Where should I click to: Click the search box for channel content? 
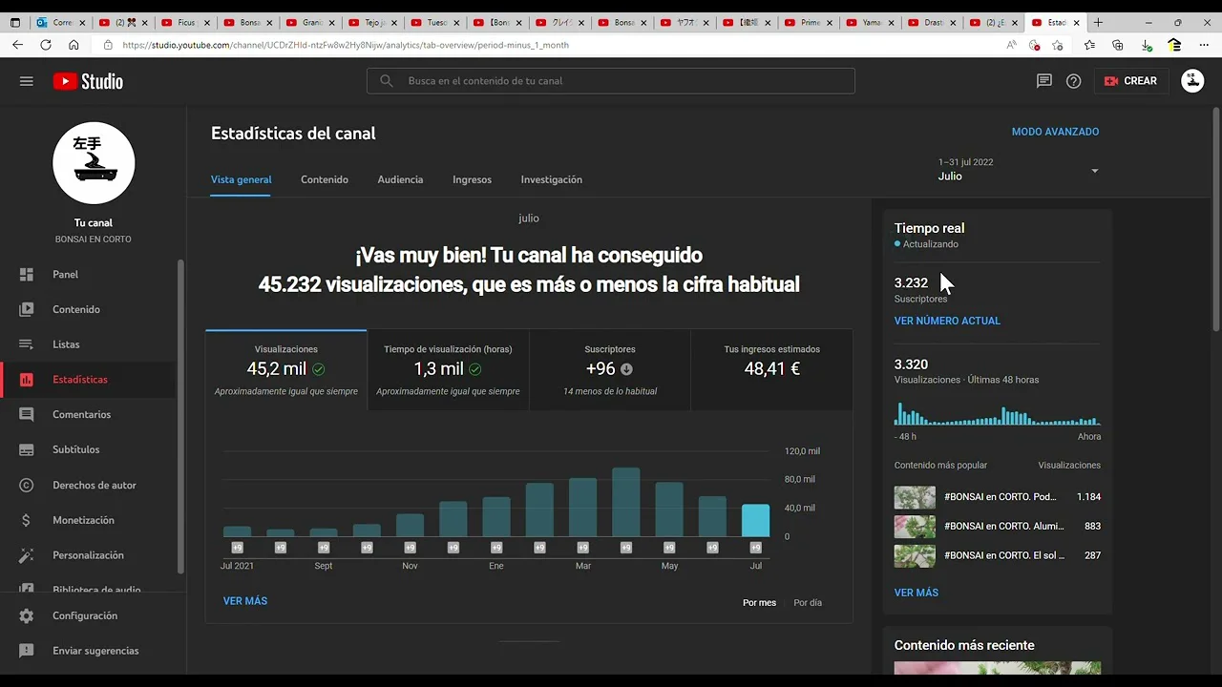(x=611, y=81)
